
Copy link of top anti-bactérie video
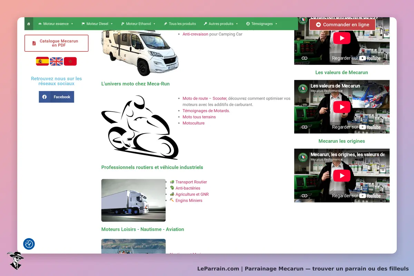[304, 58]
